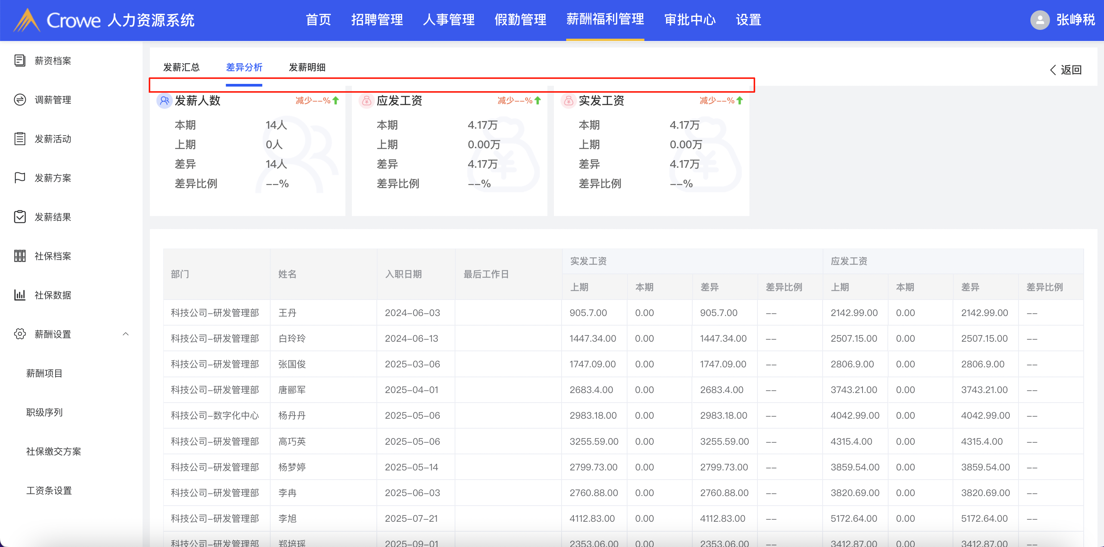Click the table row for 王丹
The height and width of the screenshot is (547, 1104).
tap(287, 313)
